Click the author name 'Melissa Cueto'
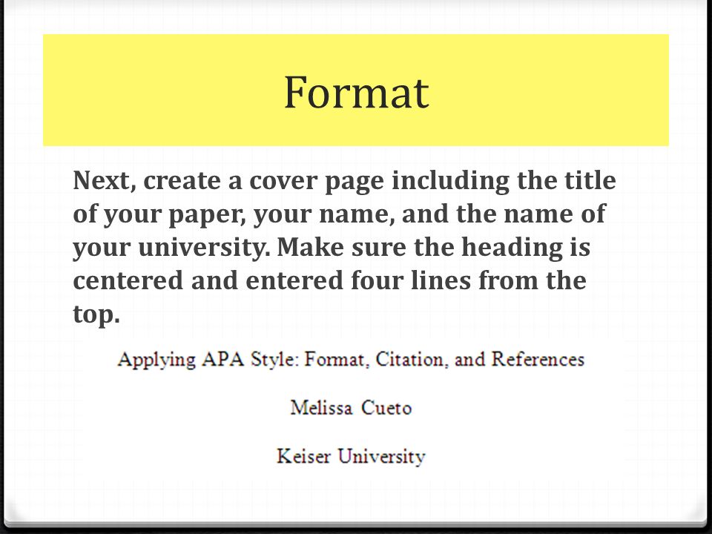This screenshot has width=712, height=534. pyautogui.click(x=351, y=408)
